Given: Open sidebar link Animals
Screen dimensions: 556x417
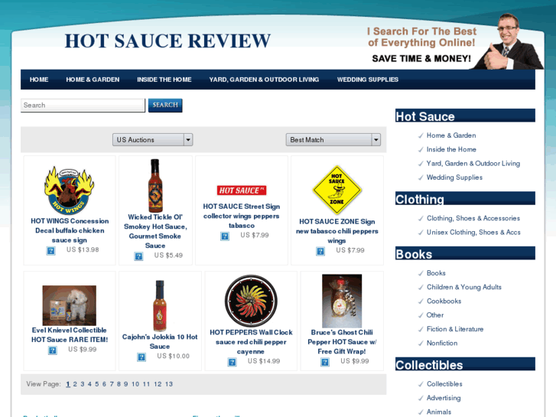Looking at the screenshot, I should (439, 412).
